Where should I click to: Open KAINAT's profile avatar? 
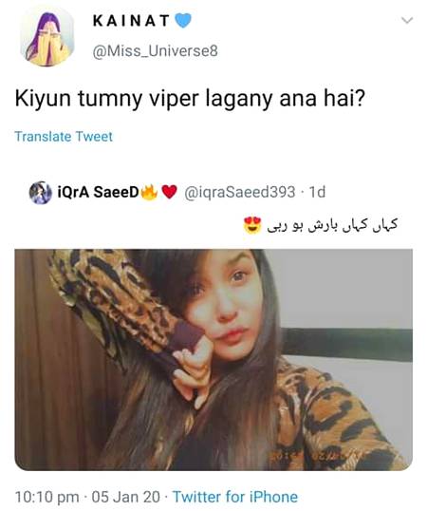pos(47,38)
